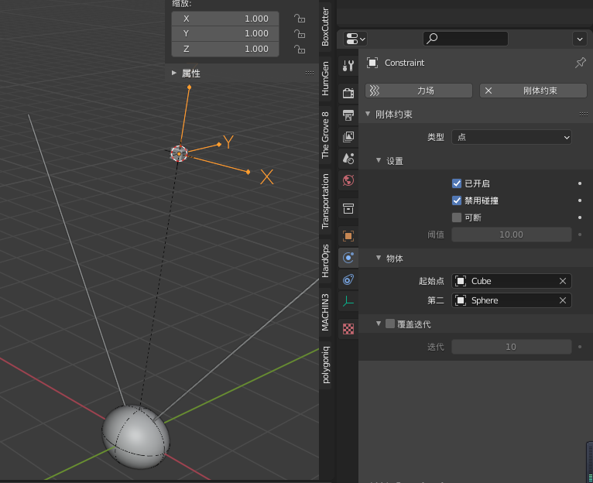The height and width of the screenshot is (483, 593).
Task: Collapse the 物体 subpanel
Action: [x=379, y=258]
